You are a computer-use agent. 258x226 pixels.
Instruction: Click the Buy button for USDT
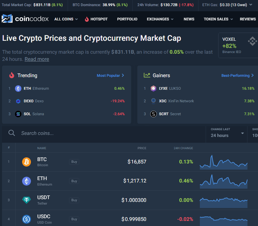click(74, 200)
